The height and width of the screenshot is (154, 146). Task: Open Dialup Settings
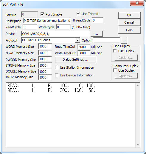pos(75,59)
